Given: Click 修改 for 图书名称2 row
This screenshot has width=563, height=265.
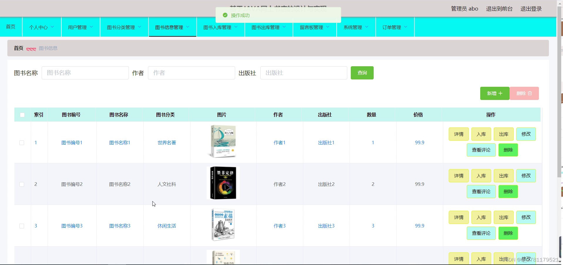Looking at the screenshot, I should (x=526, y=176).
